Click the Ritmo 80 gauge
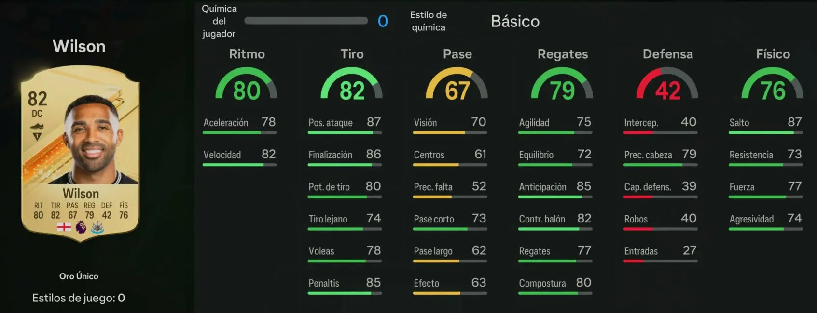Viewport: 817px width, 313px height. click(x=247, y=83)
